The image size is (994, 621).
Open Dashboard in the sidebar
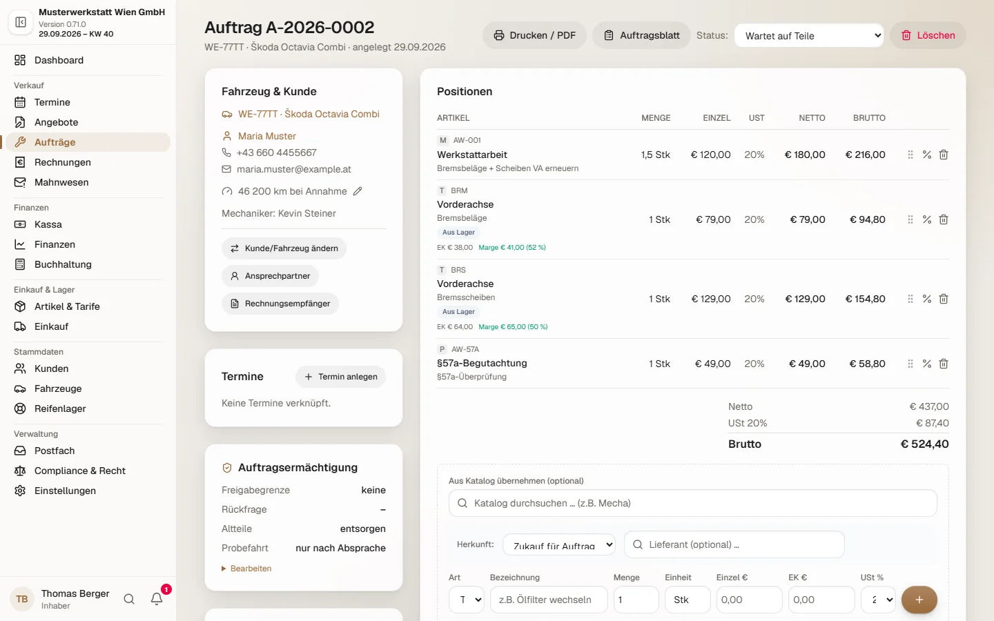click(x=88, y=60)
